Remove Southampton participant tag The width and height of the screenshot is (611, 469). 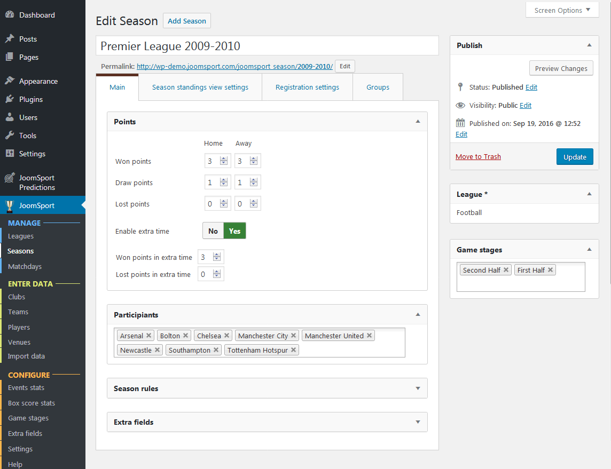coord(216,350)
